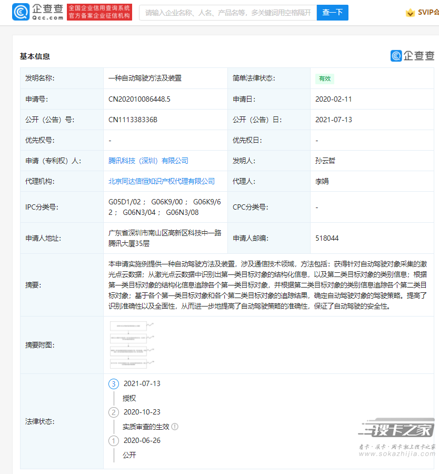Click inventor name 孙云哲
Image resolution: width=439 pixels, height=474 pixels.
pos(325,161)
